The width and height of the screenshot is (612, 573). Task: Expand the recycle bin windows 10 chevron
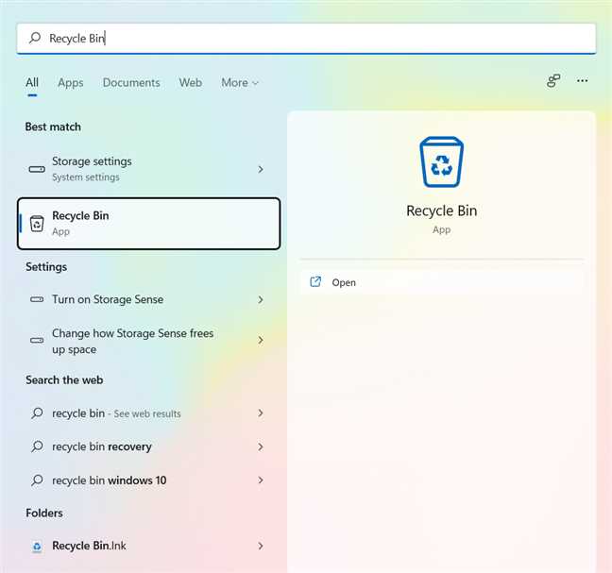click(x=261, y=480)
